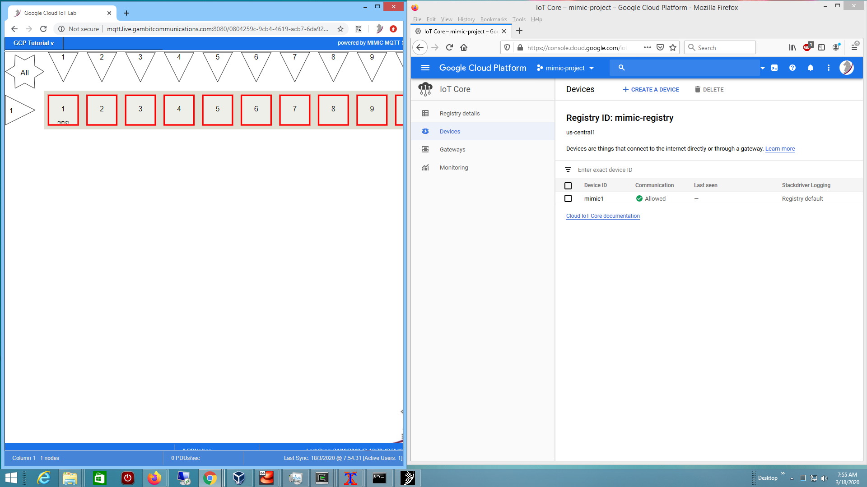Click the Delete device button
Screen dimensions: 867x487
pyautogui.click(x=709, y=89)
